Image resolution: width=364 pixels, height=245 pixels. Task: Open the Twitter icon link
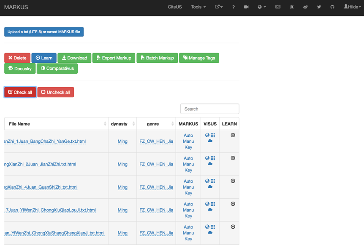(x=319, y=7)
